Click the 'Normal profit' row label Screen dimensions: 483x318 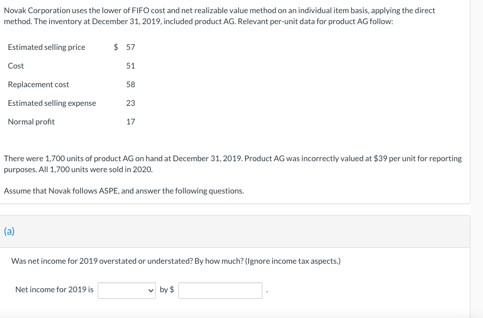(x=31, y=122)
